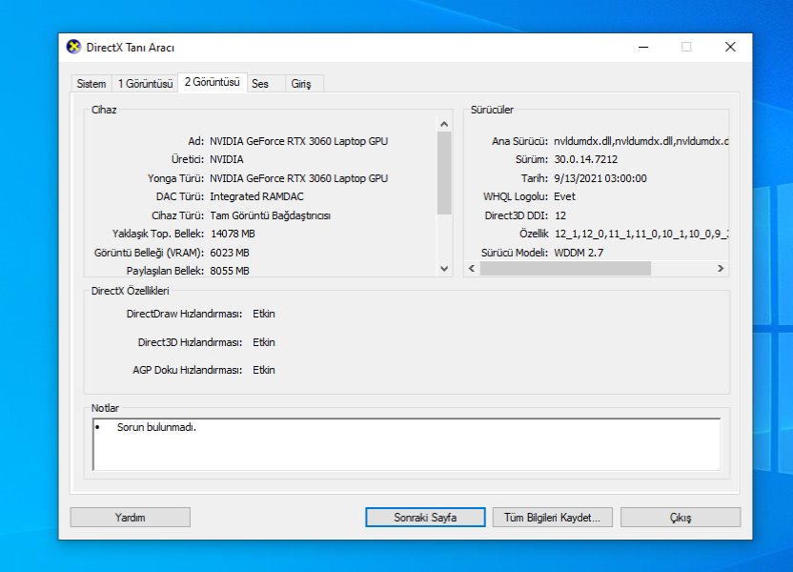Viewport: 793px width, 572px height.
Task: Click the 14078 MB value
Action: click(x=233, y=234)
